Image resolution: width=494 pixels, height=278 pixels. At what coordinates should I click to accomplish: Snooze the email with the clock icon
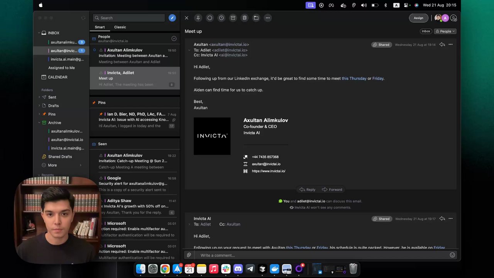[221, 18]
